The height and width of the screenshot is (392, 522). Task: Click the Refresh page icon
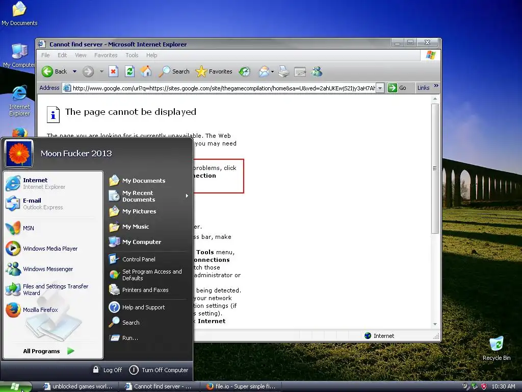click(x=129, y=71)
